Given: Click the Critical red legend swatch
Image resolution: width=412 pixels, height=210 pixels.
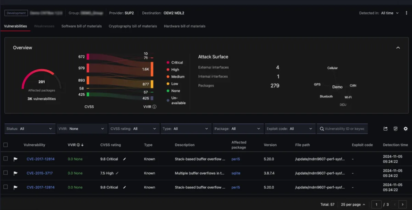Looking at the screenshot, I should 168,62.
